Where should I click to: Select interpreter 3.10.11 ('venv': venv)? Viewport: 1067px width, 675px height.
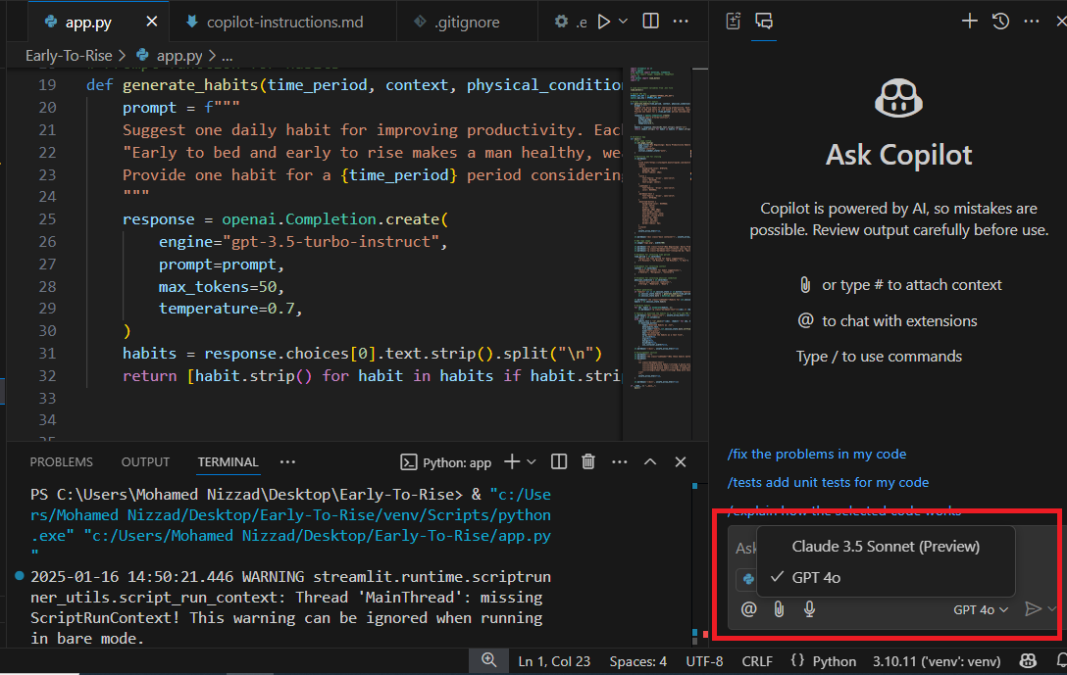pos(937,661)
